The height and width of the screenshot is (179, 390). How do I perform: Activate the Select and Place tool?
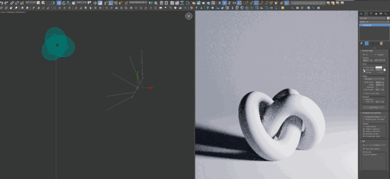coord(73,3)
